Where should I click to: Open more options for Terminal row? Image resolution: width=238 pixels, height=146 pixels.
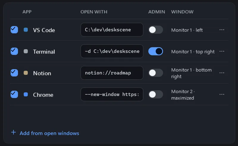point(222,51)
